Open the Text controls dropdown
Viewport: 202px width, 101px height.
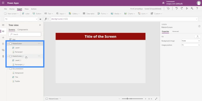[x=49, y=14]
